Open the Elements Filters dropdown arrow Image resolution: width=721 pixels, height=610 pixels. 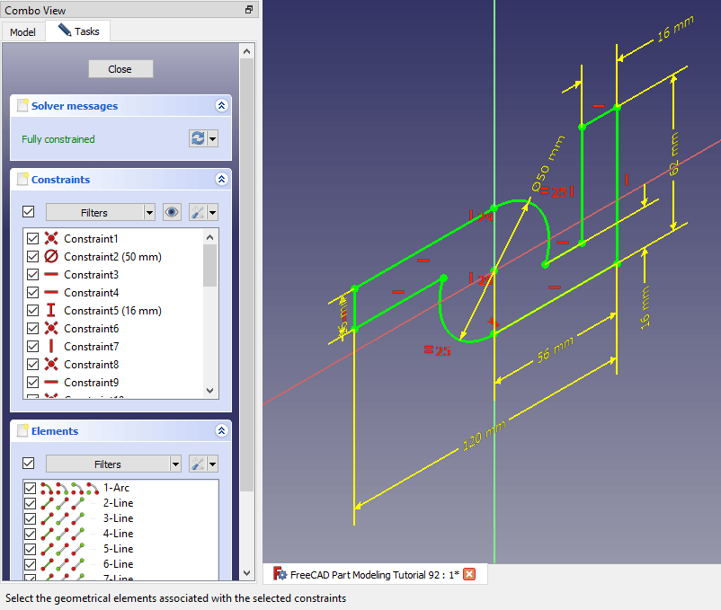pos(175,464)
